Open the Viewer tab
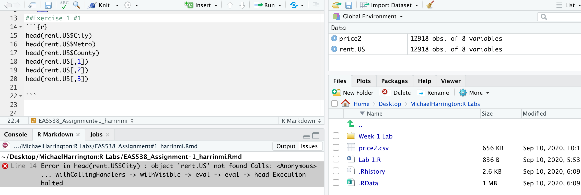581x195 pixels. [x=451, y=81]
